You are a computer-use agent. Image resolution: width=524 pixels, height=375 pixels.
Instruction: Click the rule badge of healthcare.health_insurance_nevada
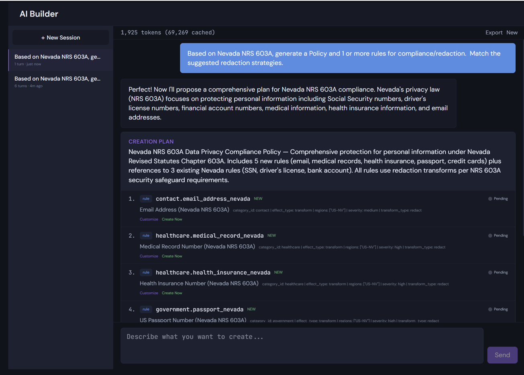146,273
